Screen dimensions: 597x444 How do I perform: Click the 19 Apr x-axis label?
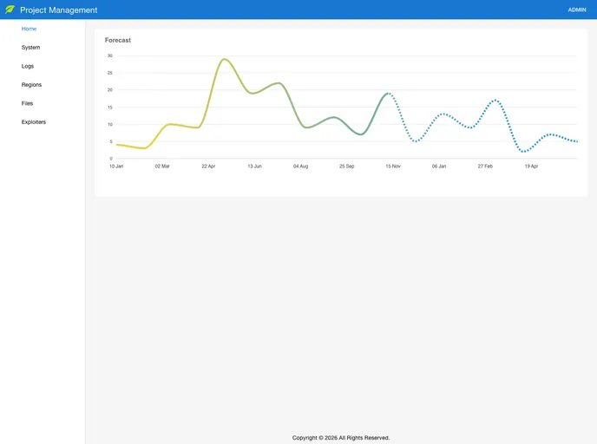pyautogui.click(x=531, y=166)
